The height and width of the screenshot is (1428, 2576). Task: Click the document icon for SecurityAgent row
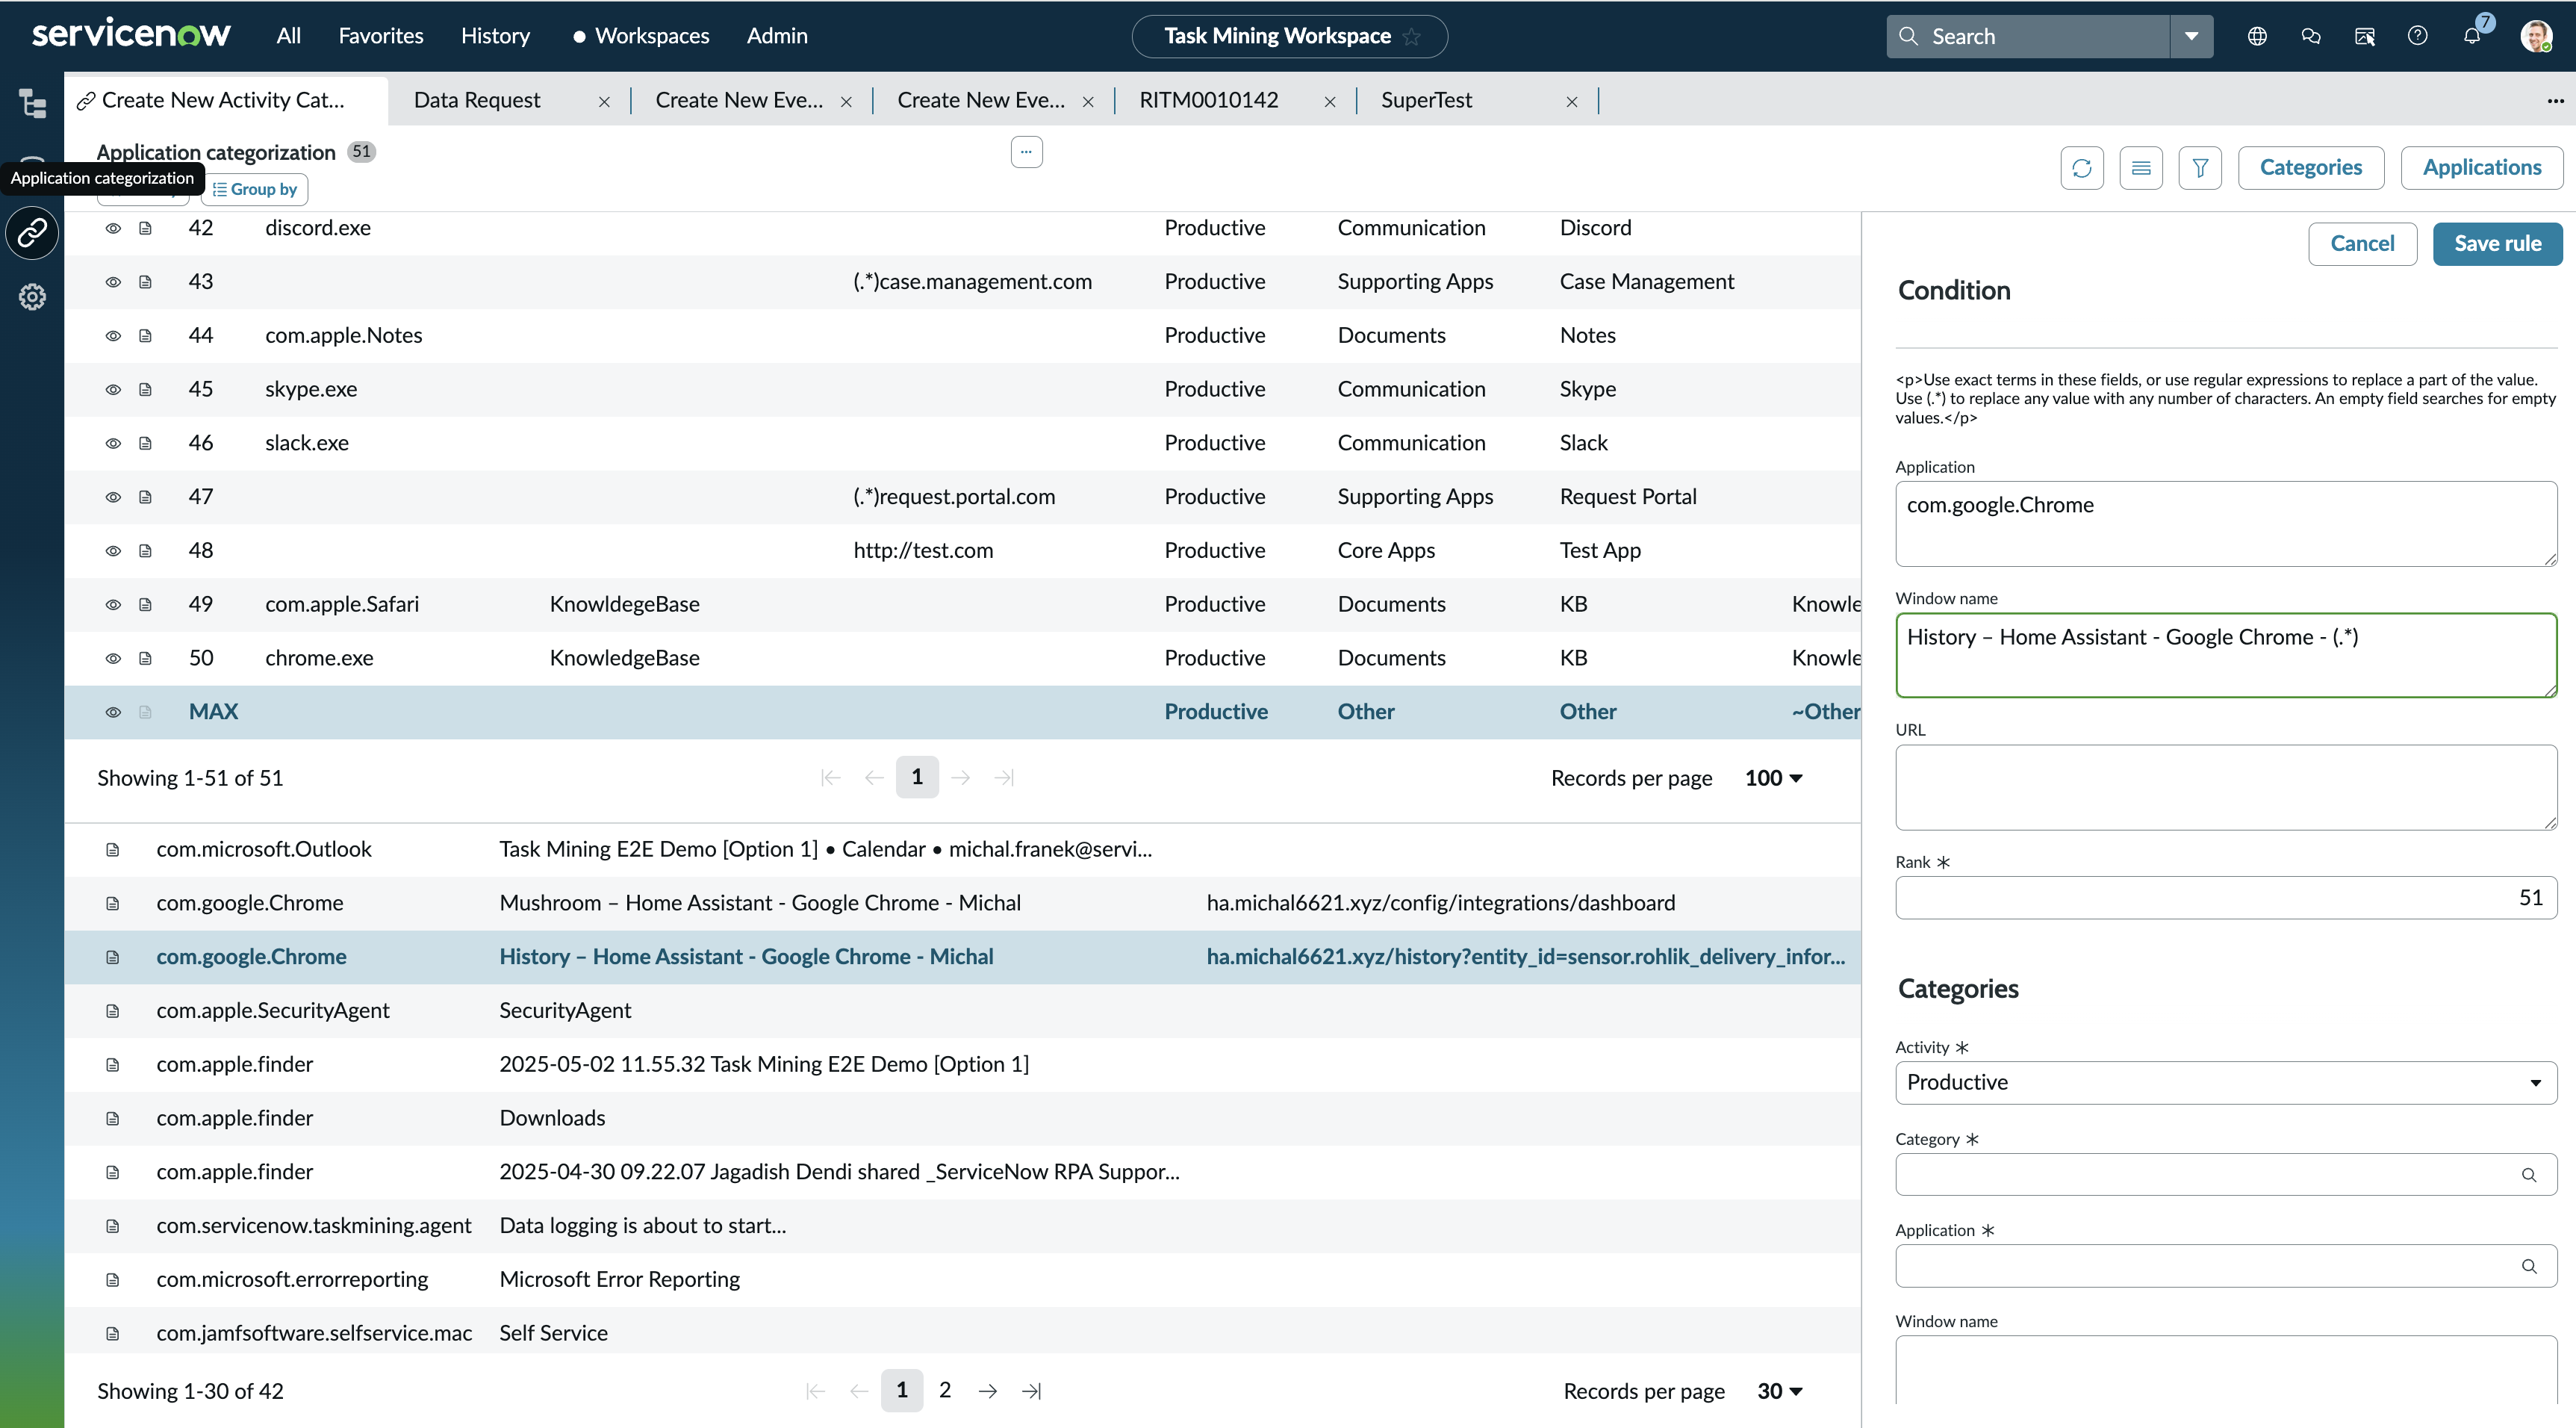point(113,1011)
